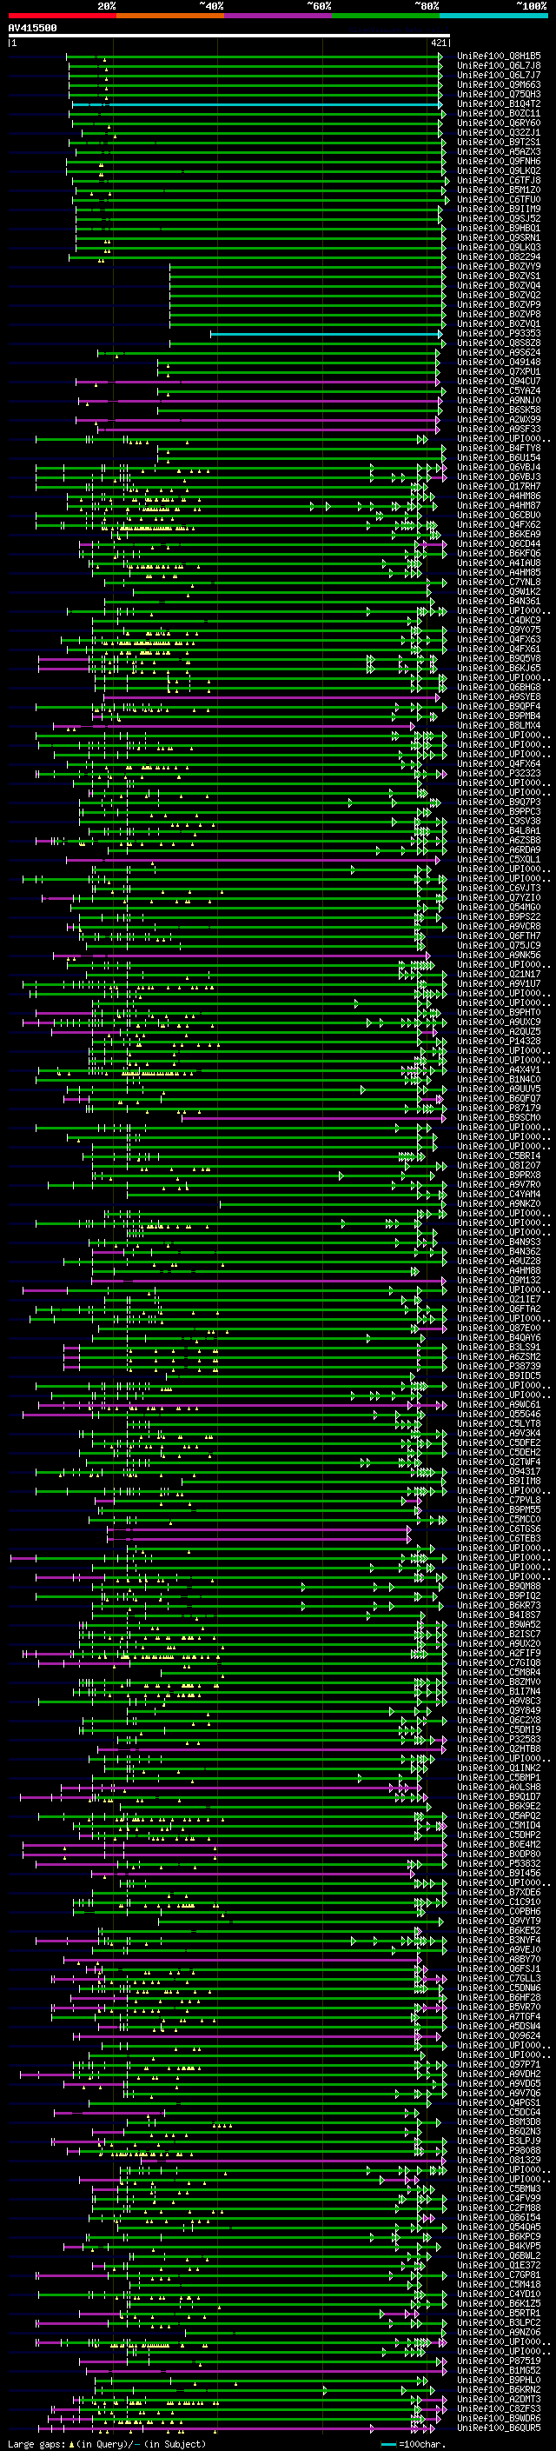
Task: Select label UniRef100_Q97P71
Action: 499,2065
